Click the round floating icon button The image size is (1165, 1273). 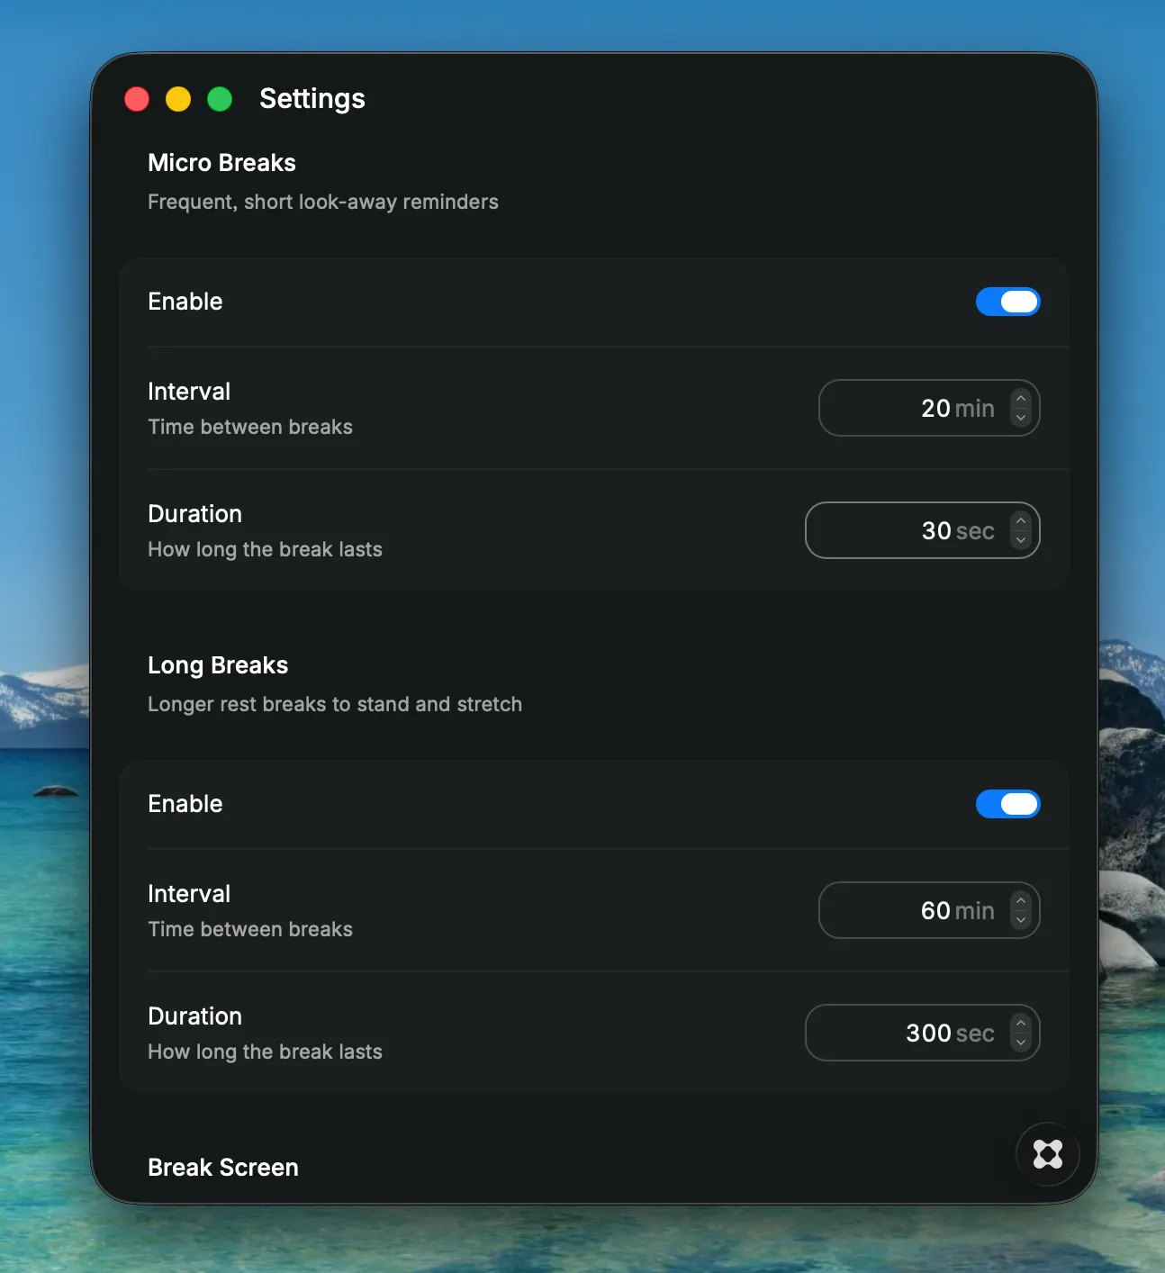point(1047,1154)
